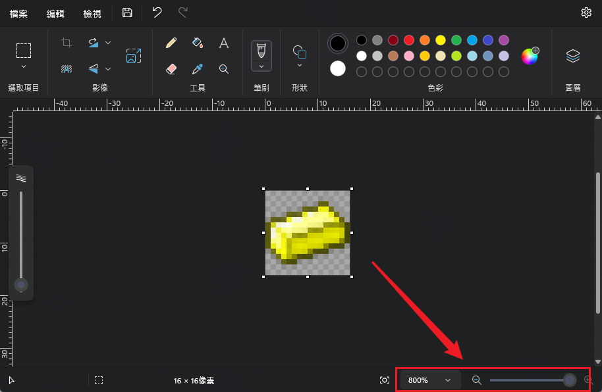Open the 800% zoom level dropdown
Viewport: 602px width, 392px height.
click(x=430, y=380)
